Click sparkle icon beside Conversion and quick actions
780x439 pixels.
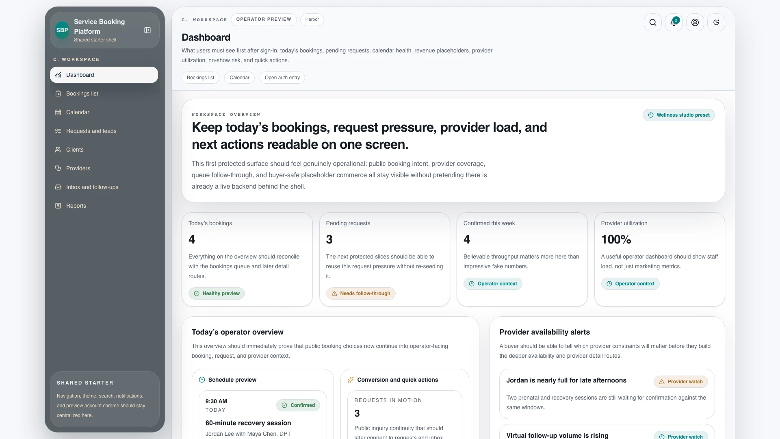tap(351, 380)
